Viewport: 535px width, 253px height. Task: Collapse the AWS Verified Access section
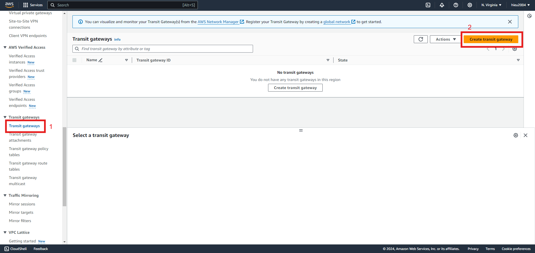pyautogui.click(x=5, y=47)
